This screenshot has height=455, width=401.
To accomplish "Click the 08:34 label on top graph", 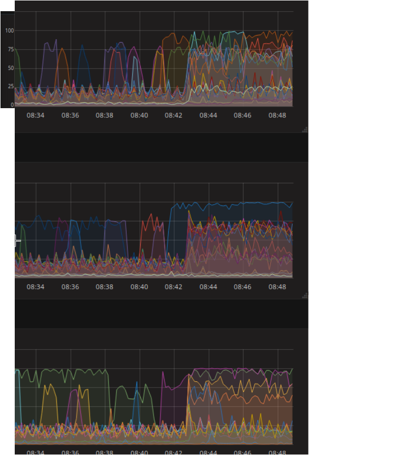I will [36, 115].
